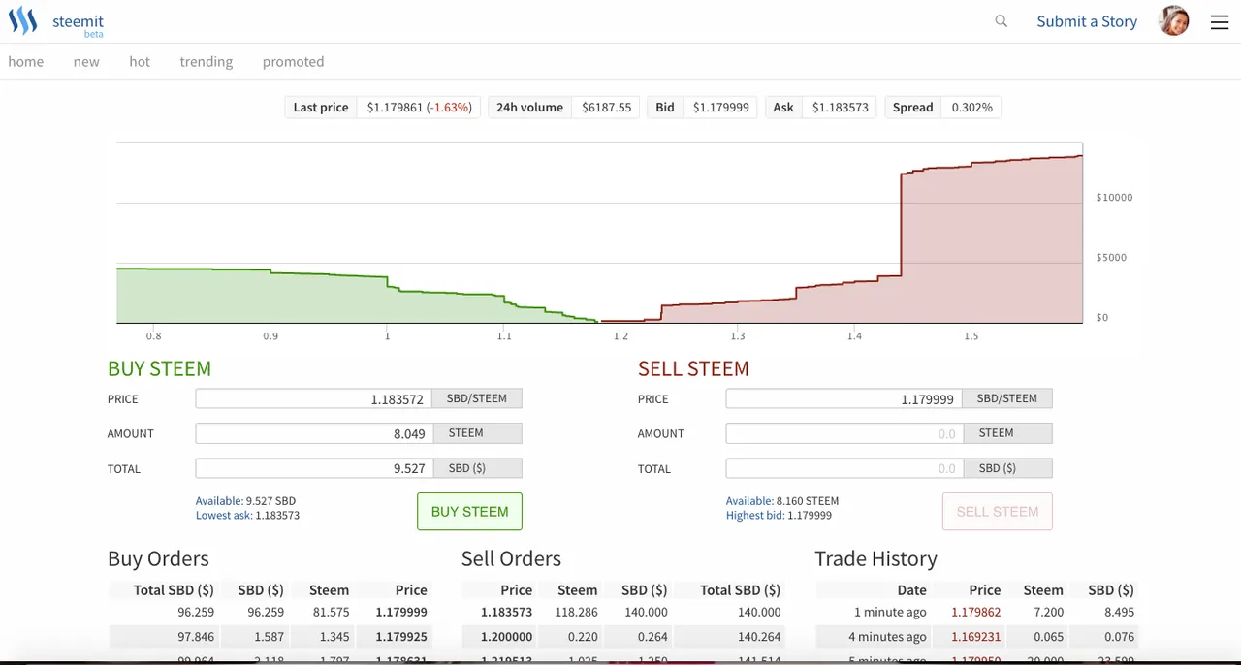Click the 118.286 Steem cell in Sell Orders
This screenshot has height=665, width=1241.
coord(576,612)
